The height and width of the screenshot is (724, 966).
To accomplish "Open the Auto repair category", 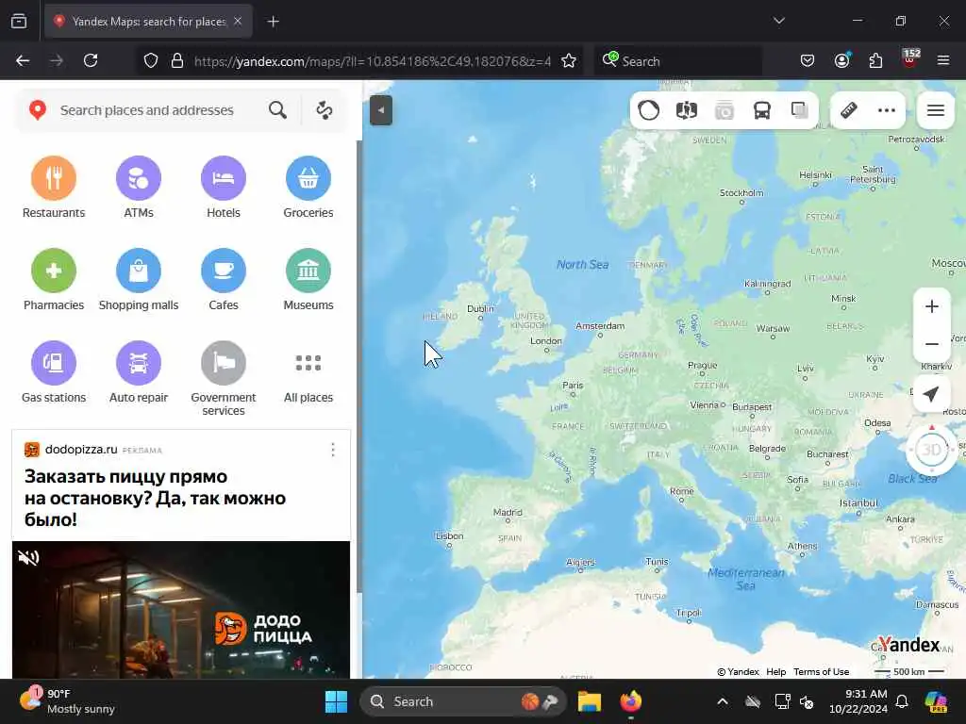I will (139, 371).
